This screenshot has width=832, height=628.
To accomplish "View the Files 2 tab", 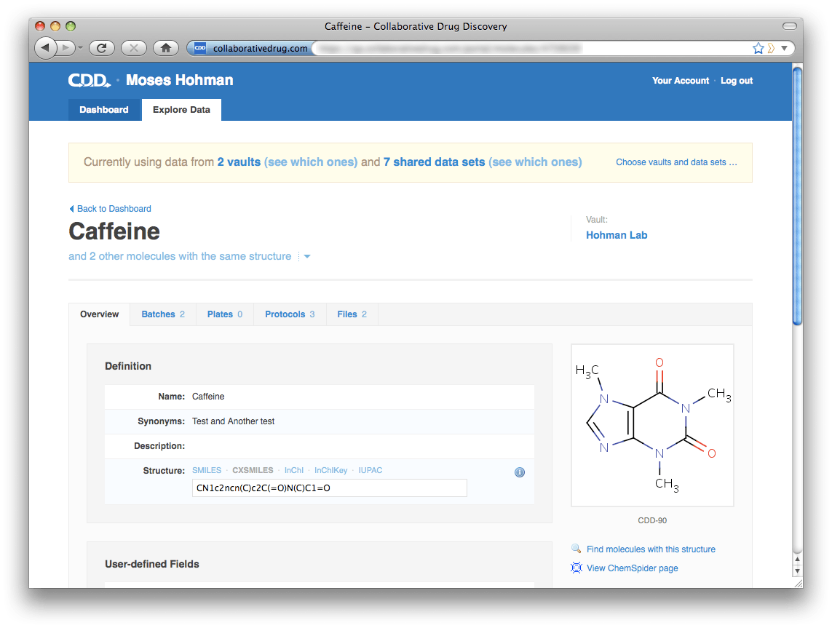I will 352,314.
